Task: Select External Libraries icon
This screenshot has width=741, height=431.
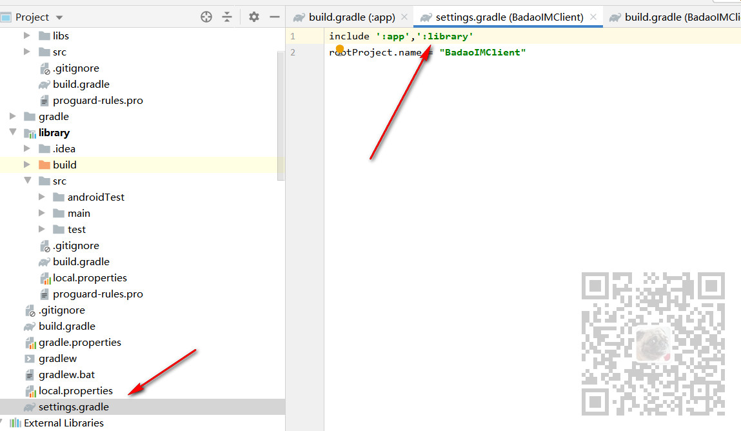Action: click(x=15, y=423)
